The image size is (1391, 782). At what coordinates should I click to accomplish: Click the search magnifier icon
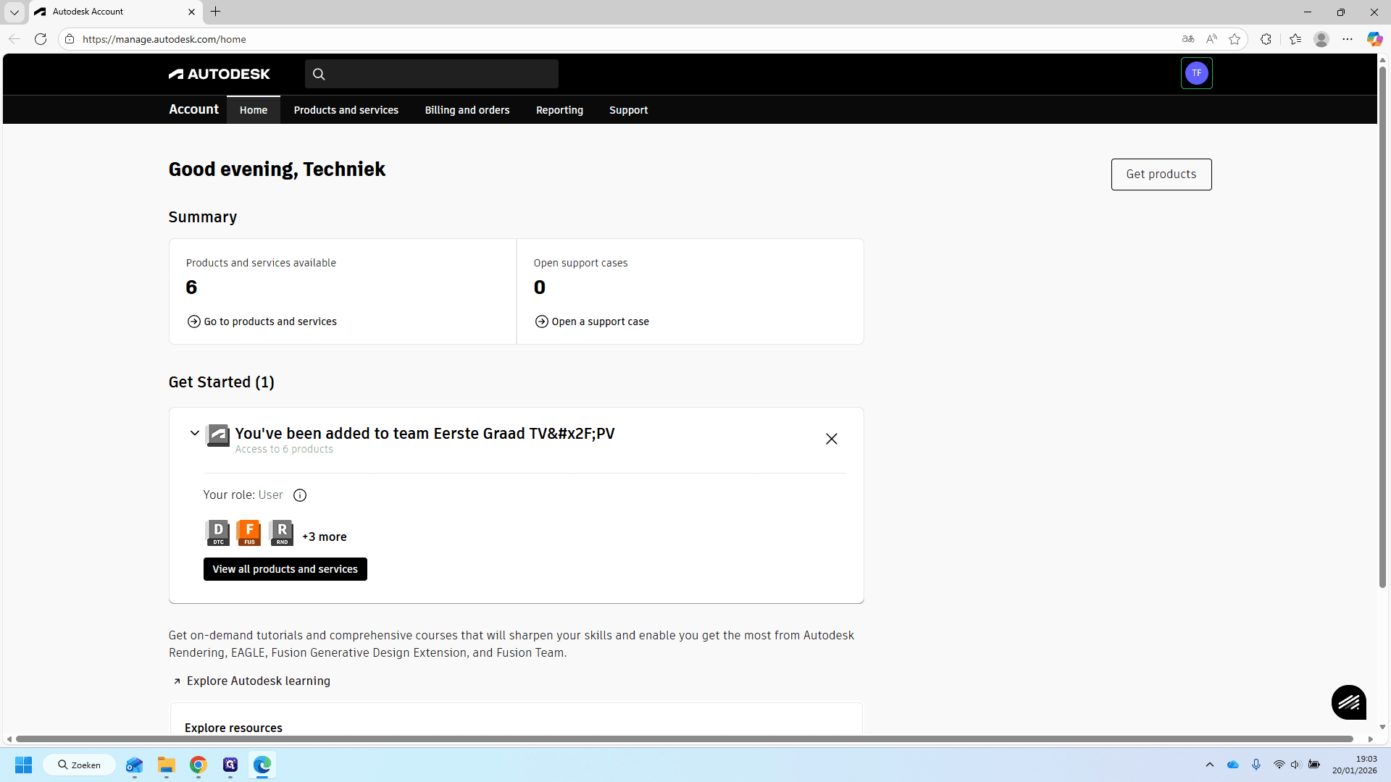coord(319,74)
